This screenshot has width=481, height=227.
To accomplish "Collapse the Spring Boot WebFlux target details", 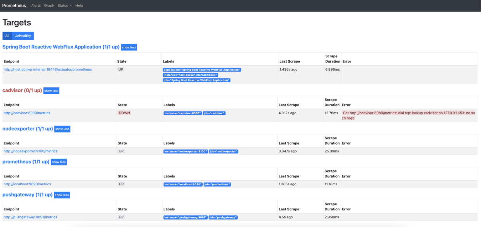I will [x=129, y=47].
